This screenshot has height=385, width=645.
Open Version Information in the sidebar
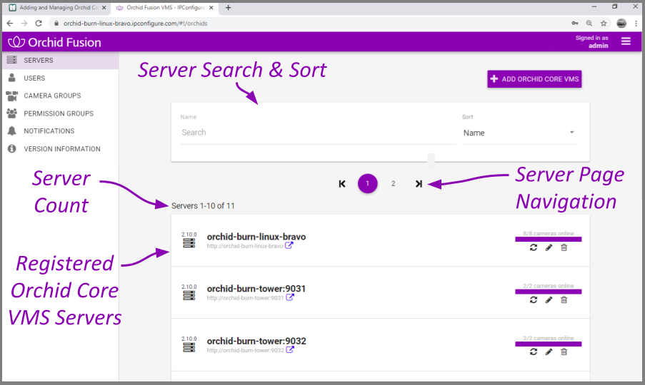click(x=61, y=148)
